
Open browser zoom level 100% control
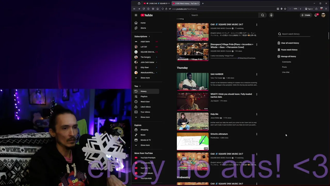coord(295,9)
